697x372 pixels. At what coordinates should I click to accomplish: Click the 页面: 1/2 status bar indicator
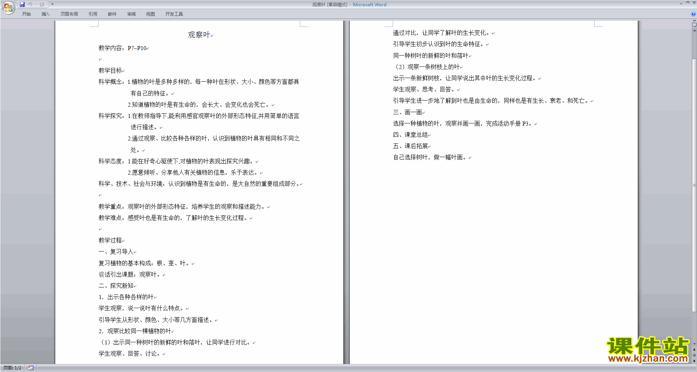(x=12, y=368)
